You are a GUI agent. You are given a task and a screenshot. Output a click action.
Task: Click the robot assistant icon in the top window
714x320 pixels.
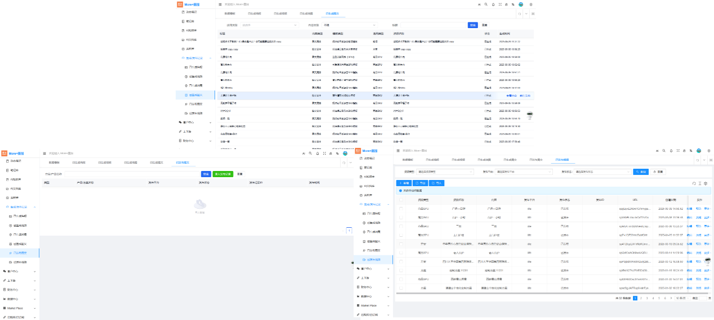(529, 115)
